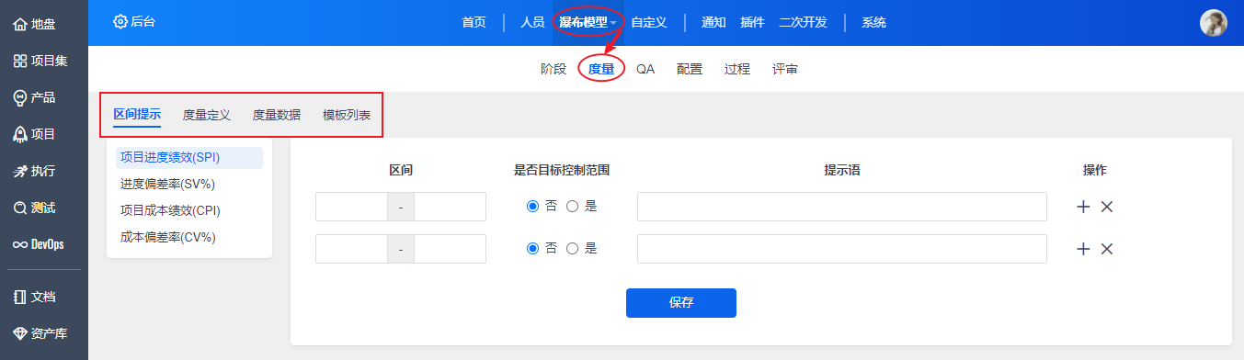This screenshot has width=1244, height=360.
Task: Open the 产品 sidebar icon
Action: click(20, 97)
